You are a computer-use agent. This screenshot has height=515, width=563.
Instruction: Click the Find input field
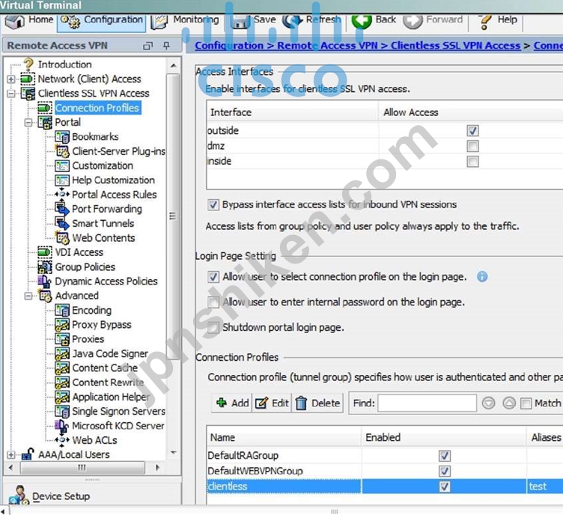[427, 403]
